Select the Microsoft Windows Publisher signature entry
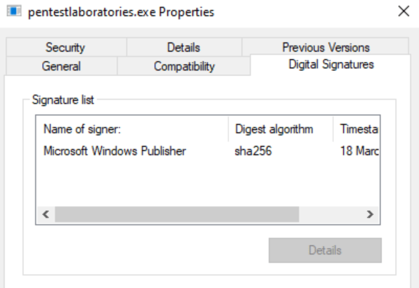The height and width of the screenshot is (288, 419). (114, 151)
